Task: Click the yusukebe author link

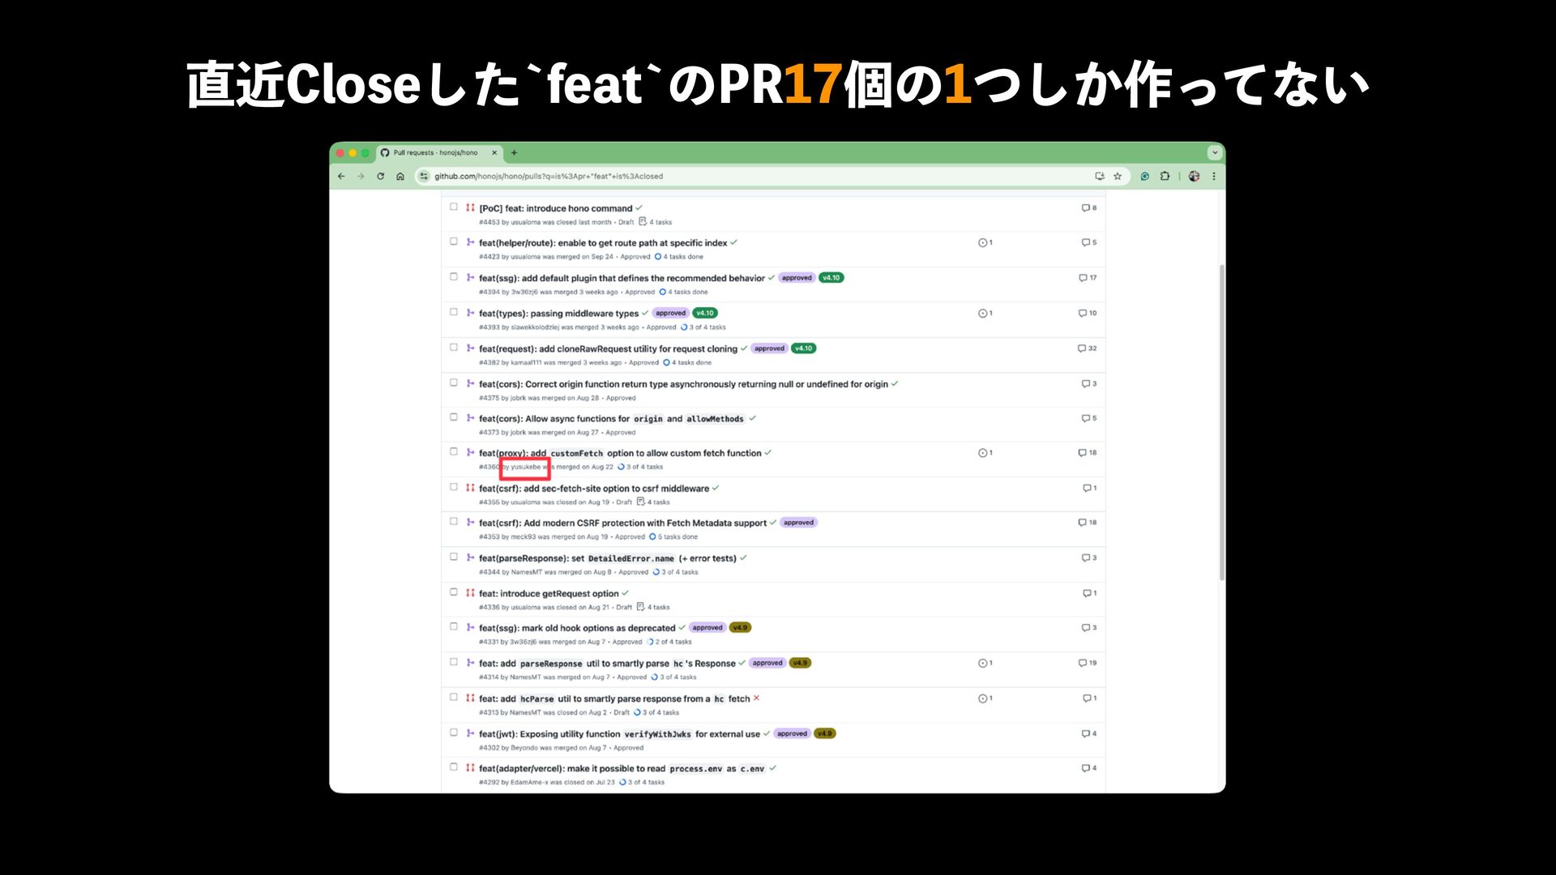Action: coord(525,467)
